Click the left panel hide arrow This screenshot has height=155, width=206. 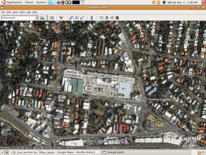[x=2, y=152]
